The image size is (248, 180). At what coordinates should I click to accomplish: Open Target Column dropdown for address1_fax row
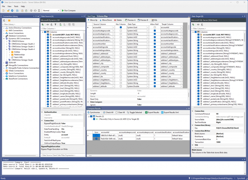181,76
